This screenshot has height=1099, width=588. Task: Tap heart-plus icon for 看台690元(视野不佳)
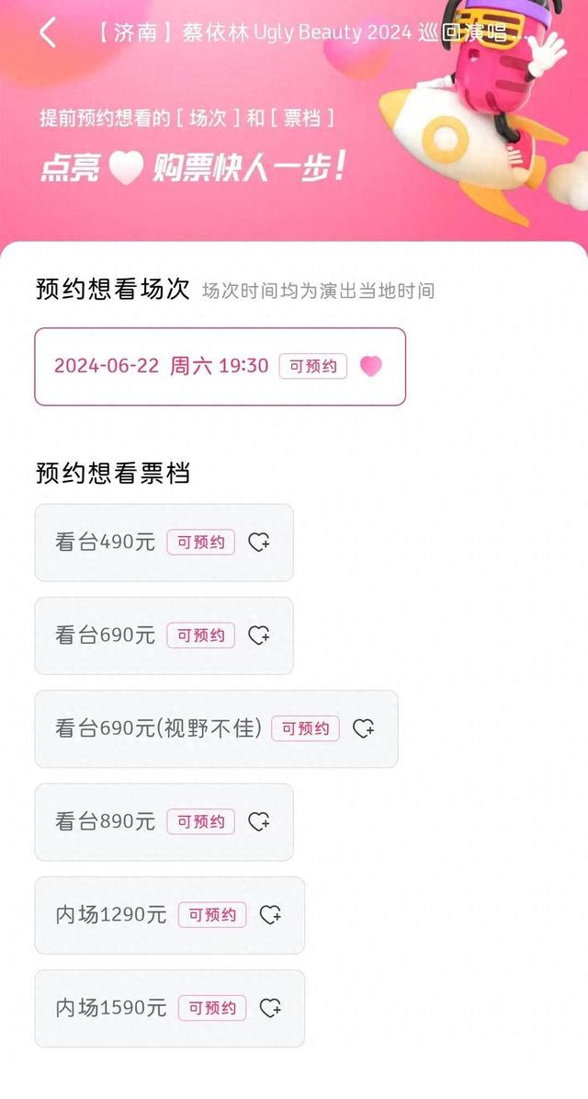364,728
